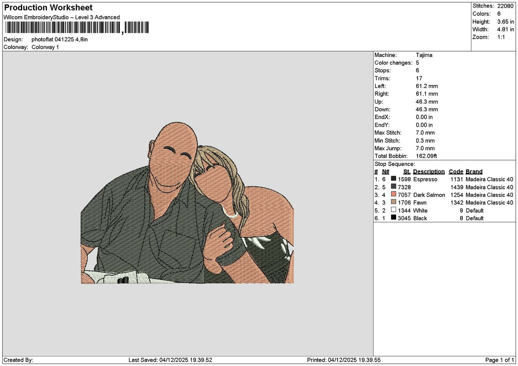Click the 'Code' column header
Viewport: 518px width, 366px height.
point(456,172)
